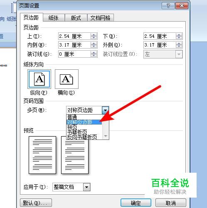Select the 页边距 tab

point(31,17)
